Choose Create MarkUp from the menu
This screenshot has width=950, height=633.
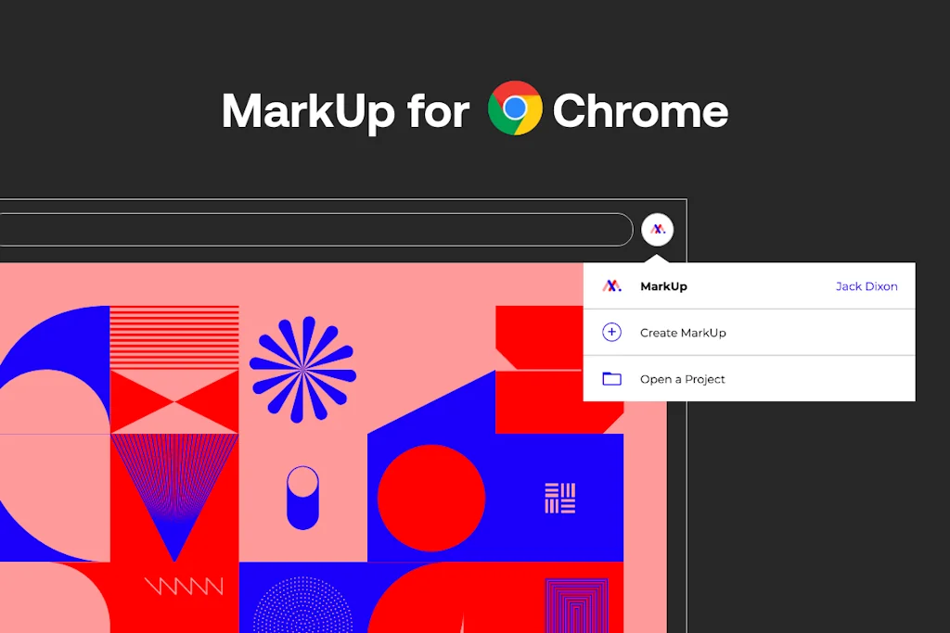[683, 332]
